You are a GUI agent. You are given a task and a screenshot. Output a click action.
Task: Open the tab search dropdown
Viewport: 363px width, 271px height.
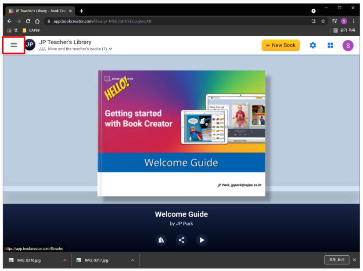[x=313, y=11]
